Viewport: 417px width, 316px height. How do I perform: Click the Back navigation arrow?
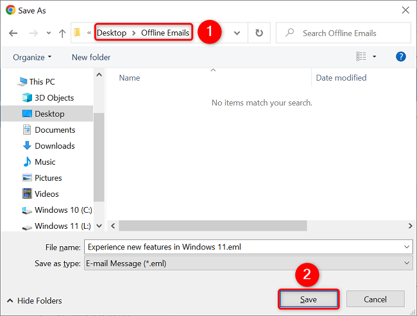coord(13,33)
